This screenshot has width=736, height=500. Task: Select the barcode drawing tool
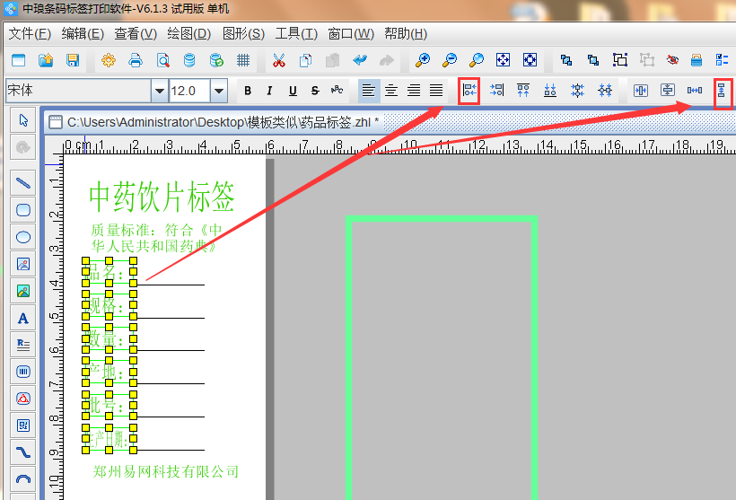23,371
